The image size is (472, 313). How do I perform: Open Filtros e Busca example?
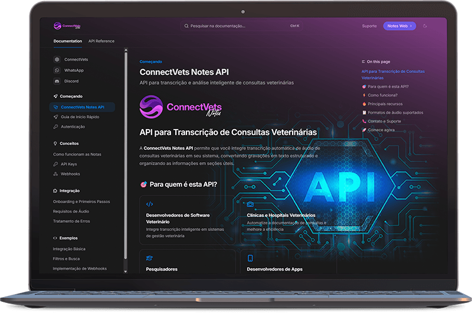66,259
